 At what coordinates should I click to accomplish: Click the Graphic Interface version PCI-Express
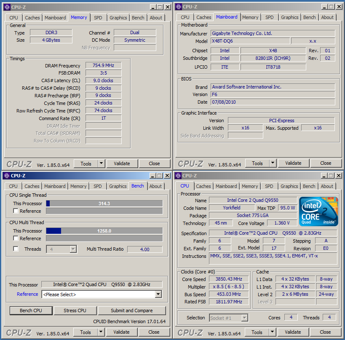click(281, 120)
